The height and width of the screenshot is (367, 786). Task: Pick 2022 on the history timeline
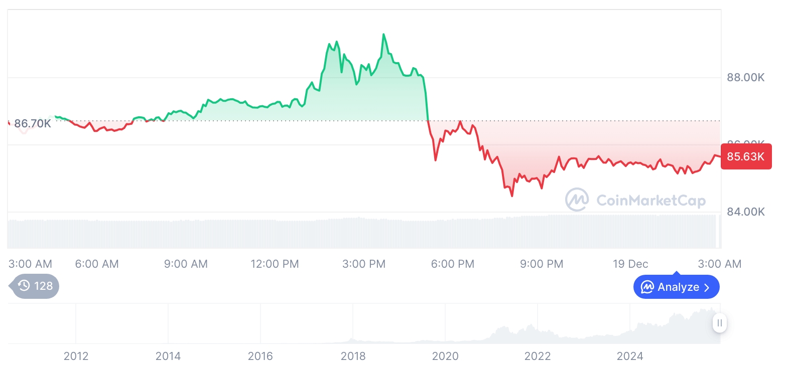coord(538,356)
